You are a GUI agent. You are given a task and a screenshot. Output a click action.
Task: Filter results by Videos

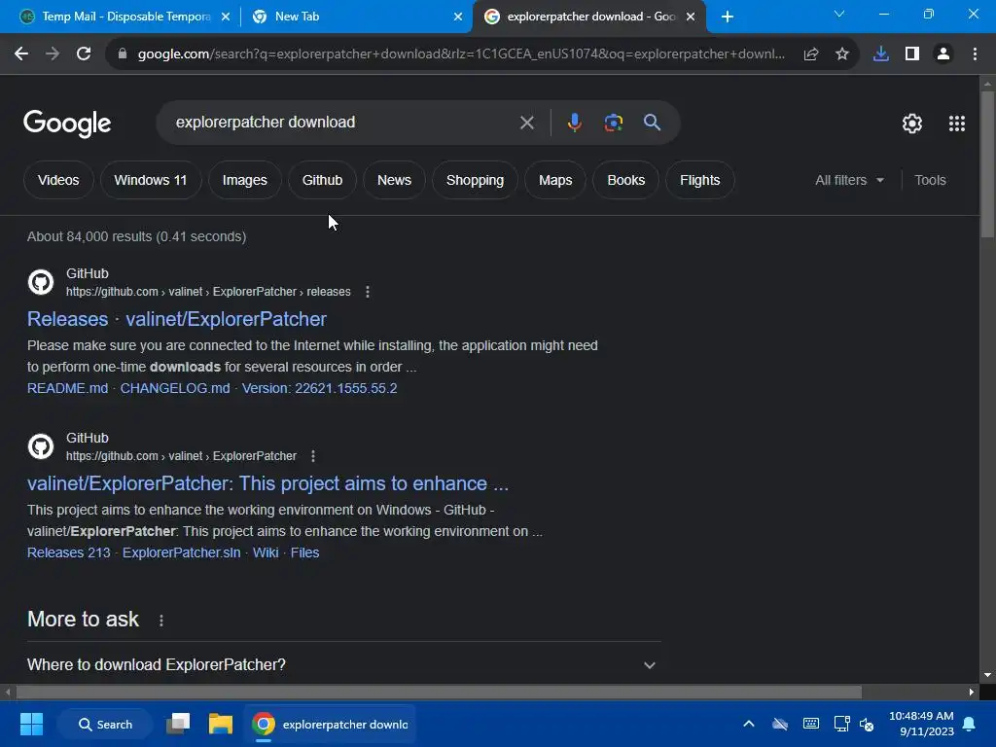tap(58, 180)
